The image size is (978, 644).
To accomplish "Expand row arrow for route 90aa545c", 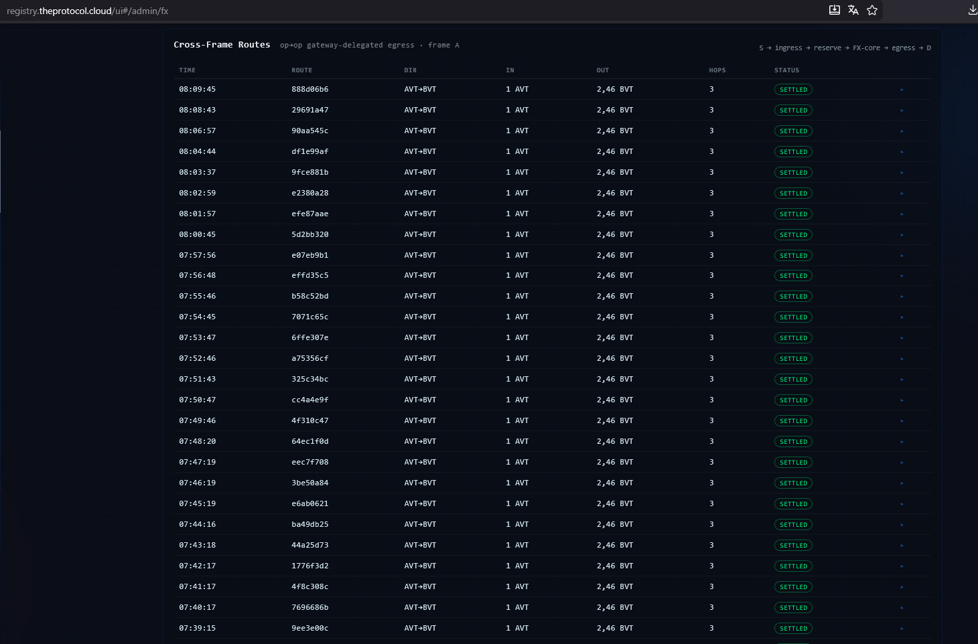I will point(902,131).
